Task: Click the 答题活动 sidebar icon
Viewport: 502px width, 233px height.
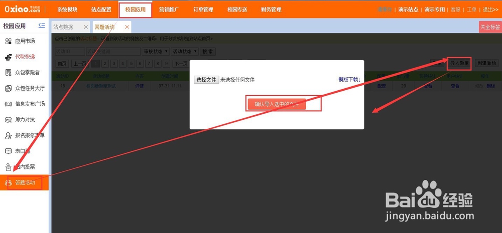Action: click(9, 183)
